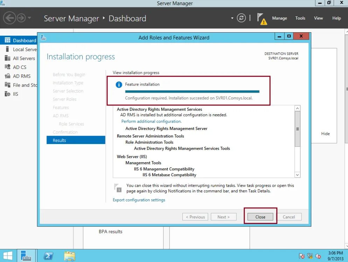This screenshot has height=262, width=348.
Task: Click the Close button in the wizard
Action: click(260, 217)
